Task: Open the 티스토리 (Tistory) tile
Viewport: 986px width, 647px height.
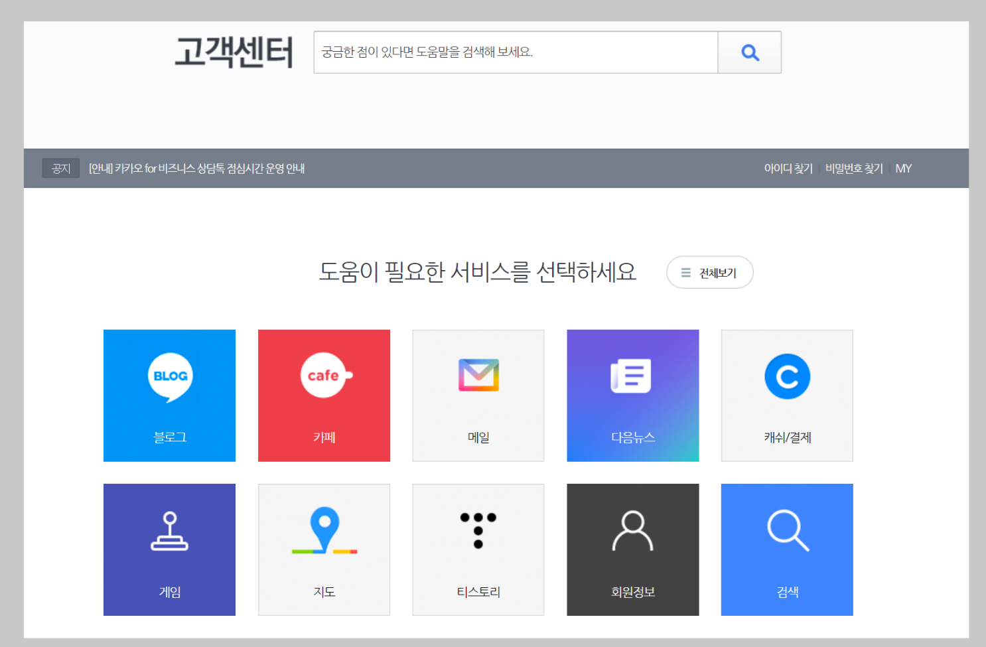Action: click(478, 549)
